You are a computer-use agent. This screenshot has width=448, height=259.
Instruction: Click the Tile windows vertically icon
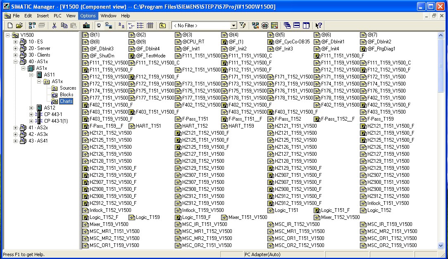click(306, 26)
